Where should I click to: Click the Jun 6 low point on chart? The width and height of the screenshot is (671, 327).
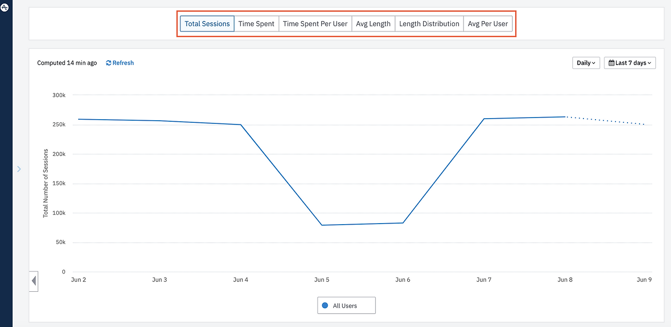pyautogui.click(x=403, y=223)
